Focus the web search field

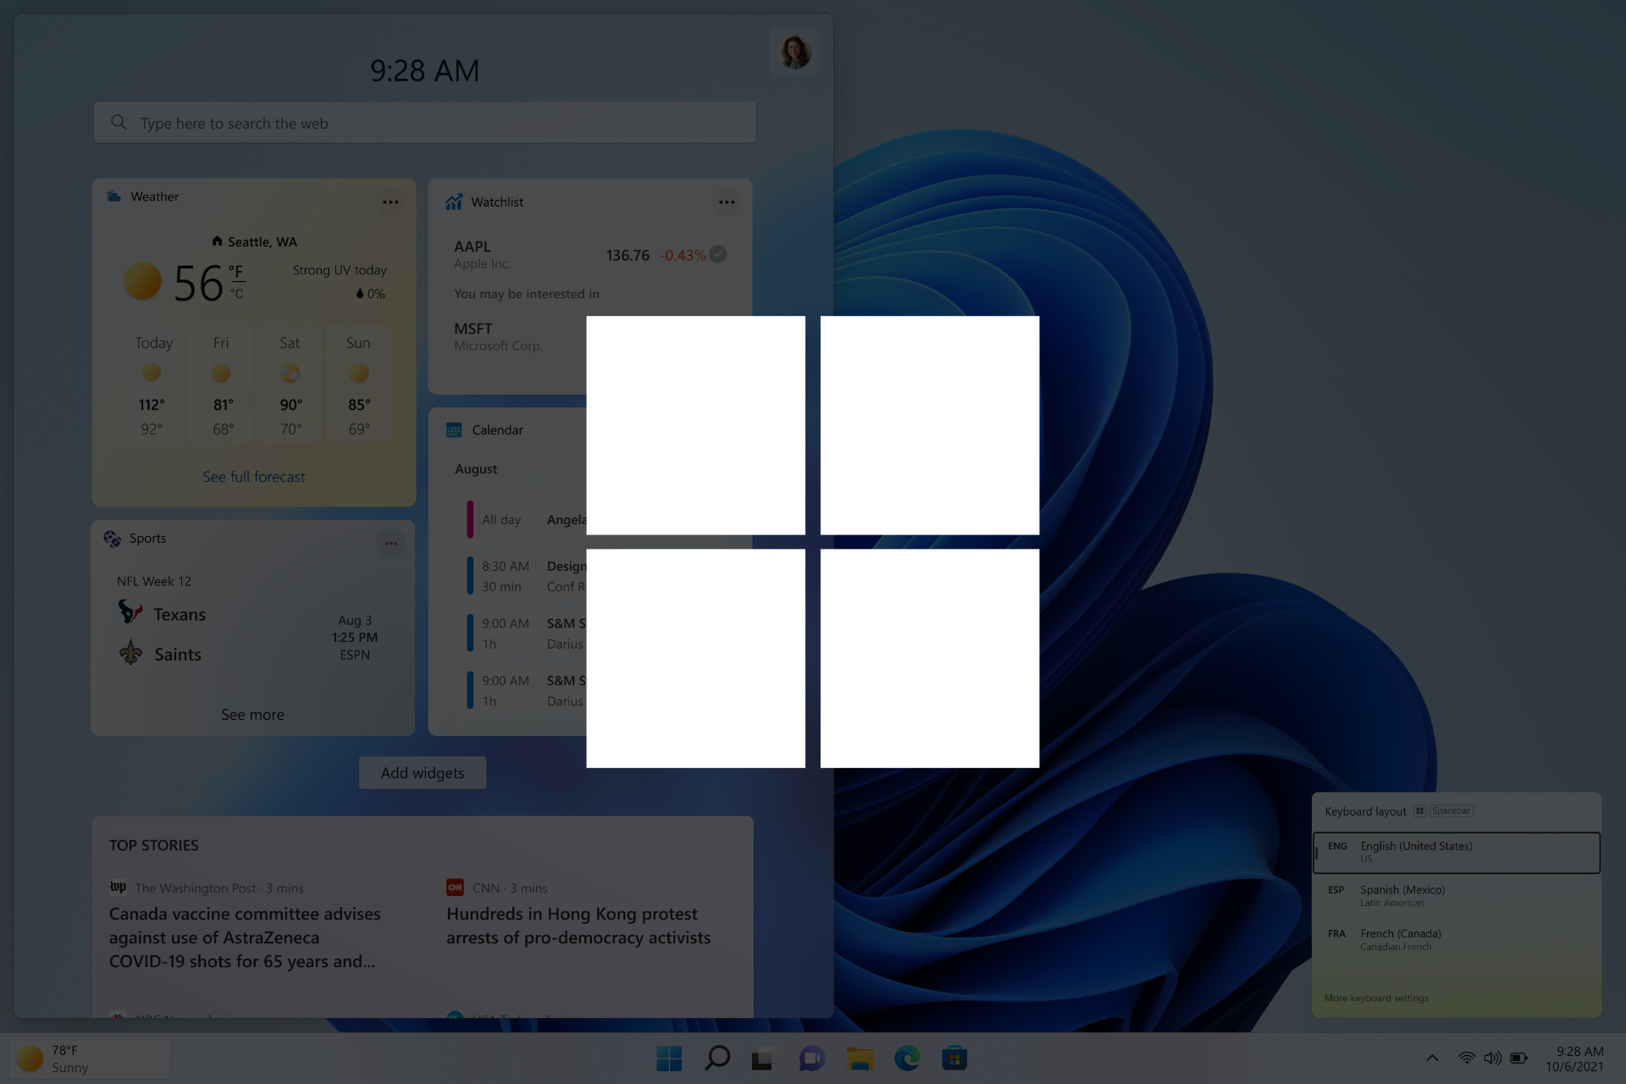pyautogui.click(x=424, y=123)
